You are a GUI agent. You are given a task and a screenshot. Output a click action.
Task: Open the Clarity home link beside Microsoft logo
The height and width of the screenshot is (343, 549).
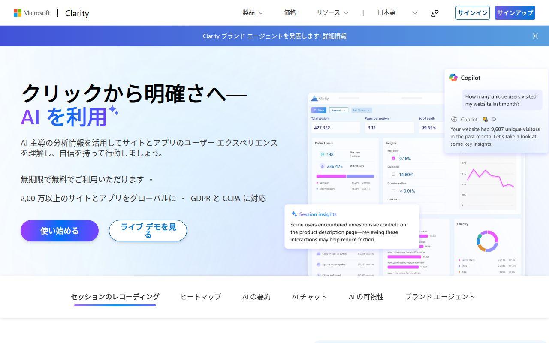(x=77, y=13)
